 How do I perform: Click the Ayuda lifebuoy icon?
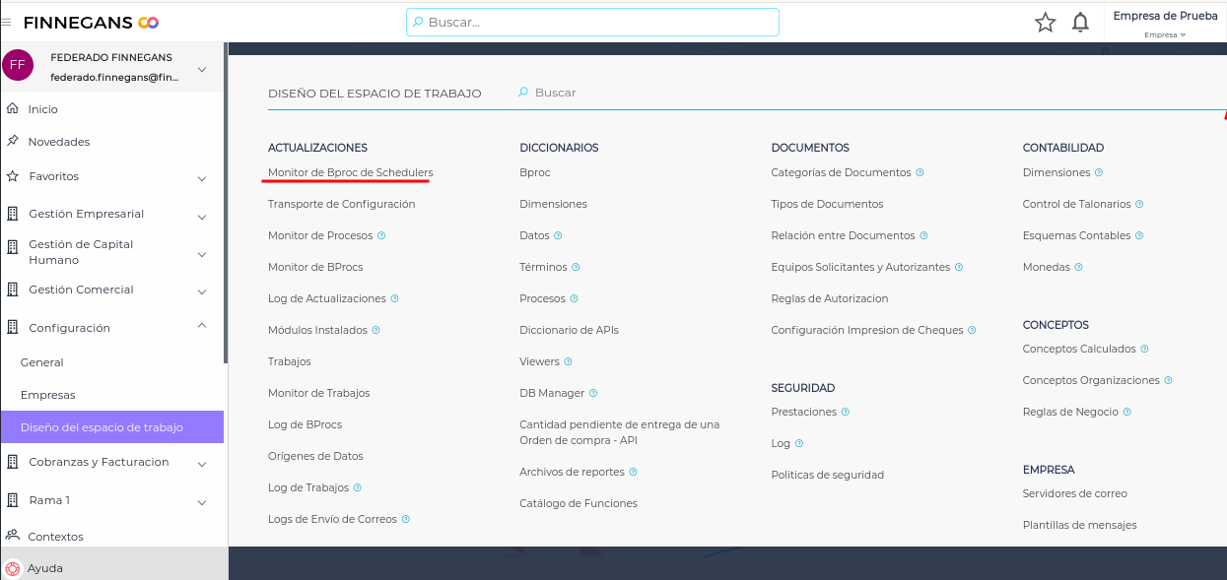tap(12, 568)
